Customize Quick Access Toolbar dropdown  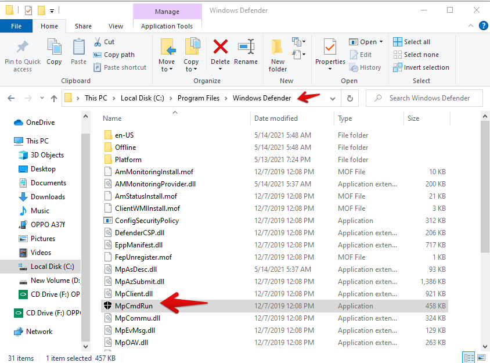[52, 11]
